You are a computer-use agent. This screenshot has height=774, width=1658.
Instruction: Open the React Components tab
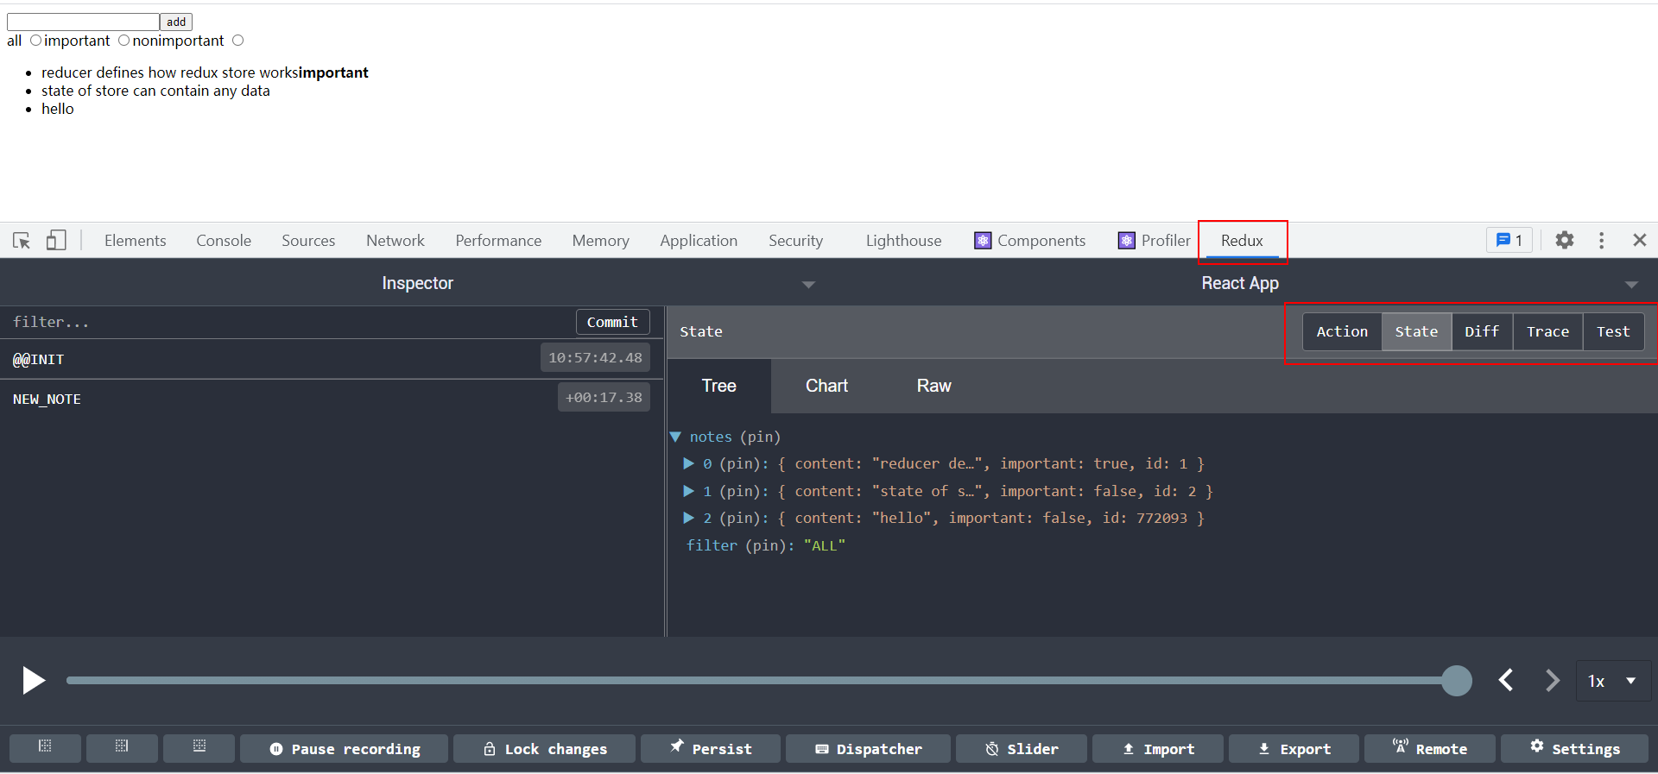(x=1029, y=241)
